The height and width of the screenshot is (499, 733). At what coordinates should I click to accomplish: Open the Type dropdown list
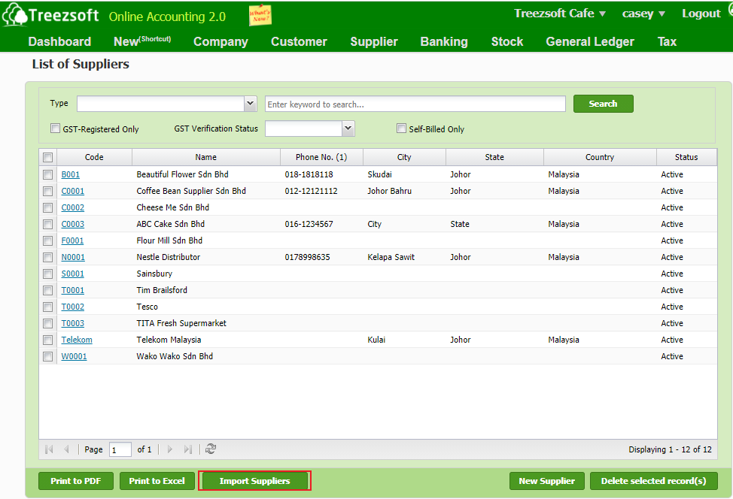click(x=251, y=104)
